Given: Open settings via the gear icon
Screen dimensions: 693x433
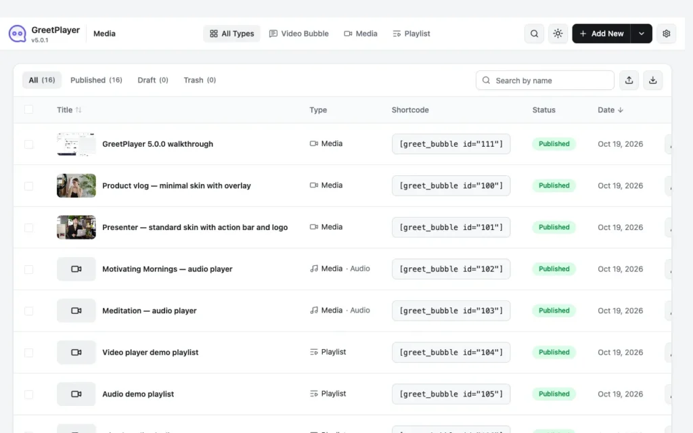Looking at the screenshot, I should click(666, 34).
